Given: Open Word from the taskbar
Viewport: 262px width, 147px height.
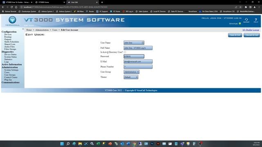Looking at the screenshot, I should point(128,144).
